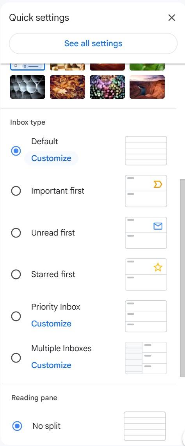Click the Unread first envelope preview icon
Image resolution: width=185 pixels, height=446 pixels.
pyautogui.click(x=158, y=226)
